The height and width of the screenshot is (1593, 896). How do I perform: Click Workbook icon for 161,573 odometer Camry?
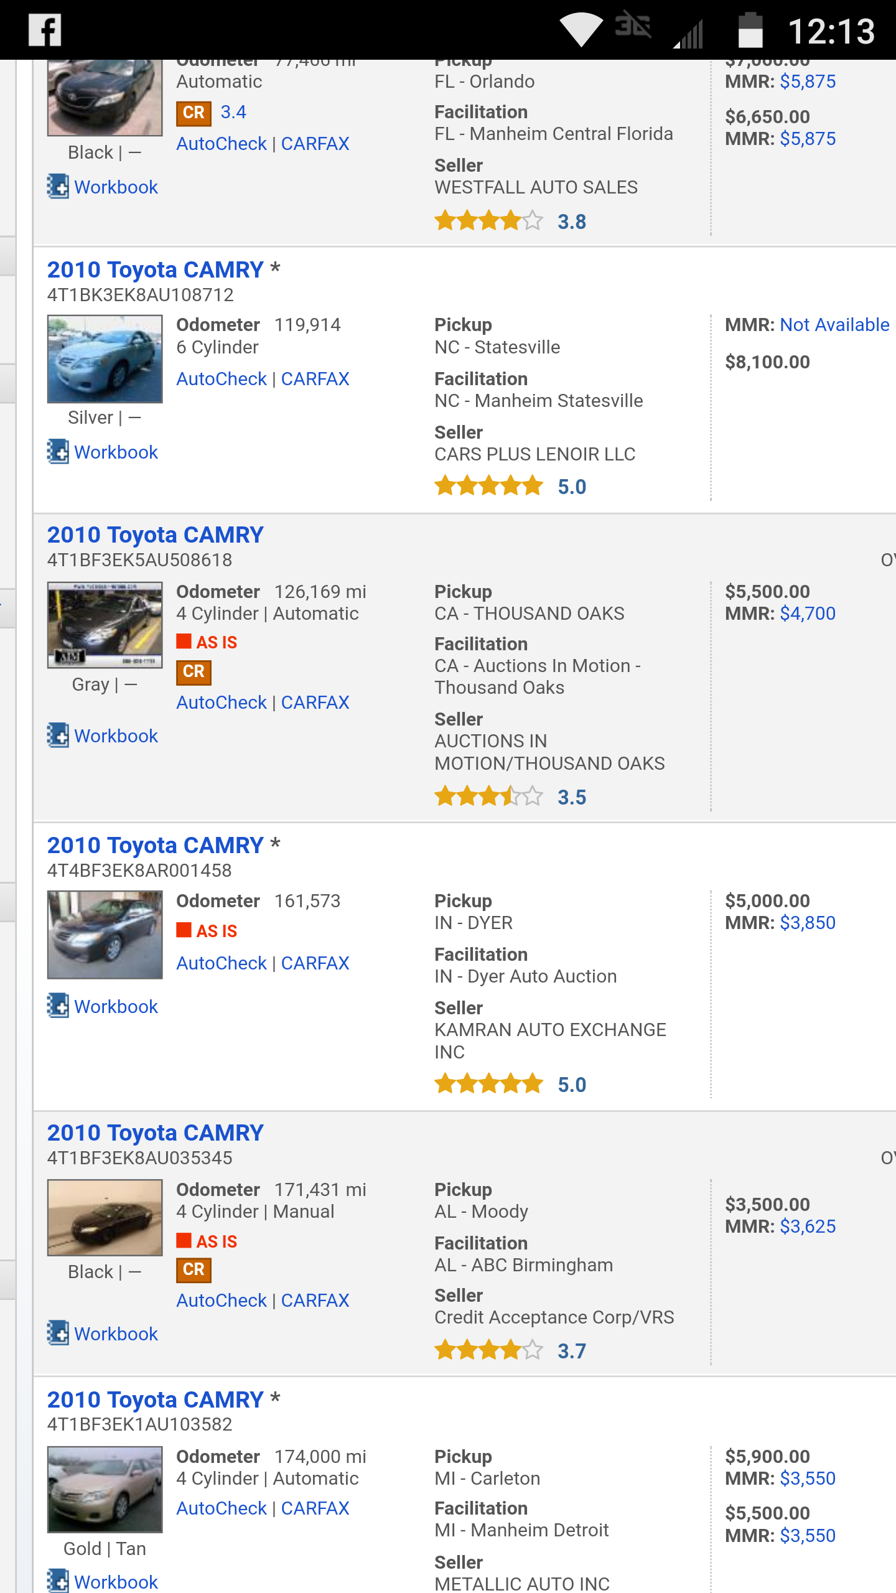click(x=58, y=1006)
